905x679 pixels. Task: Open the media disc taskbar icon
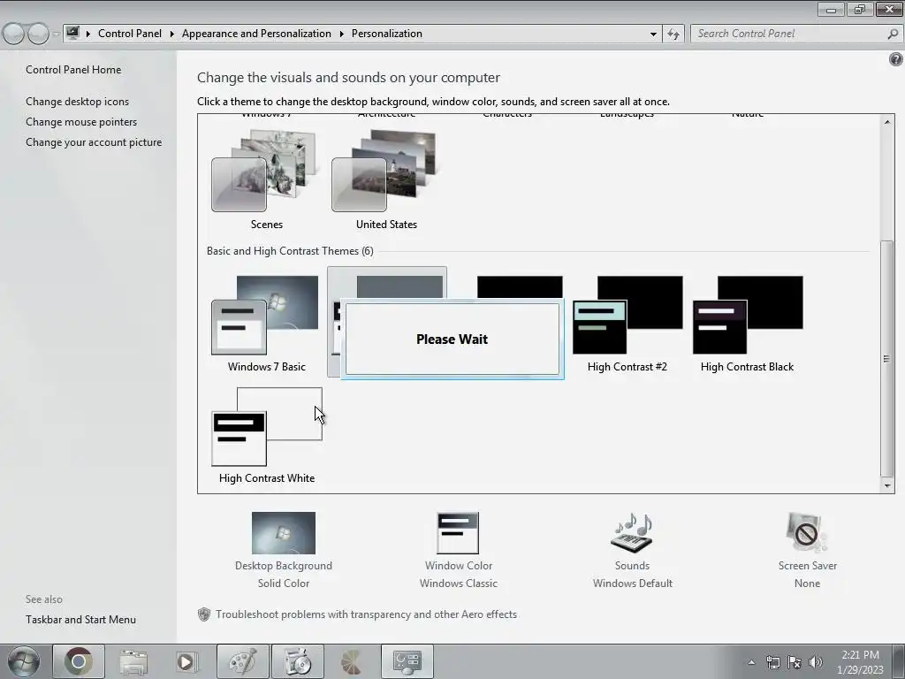click(x=297, y=661)
